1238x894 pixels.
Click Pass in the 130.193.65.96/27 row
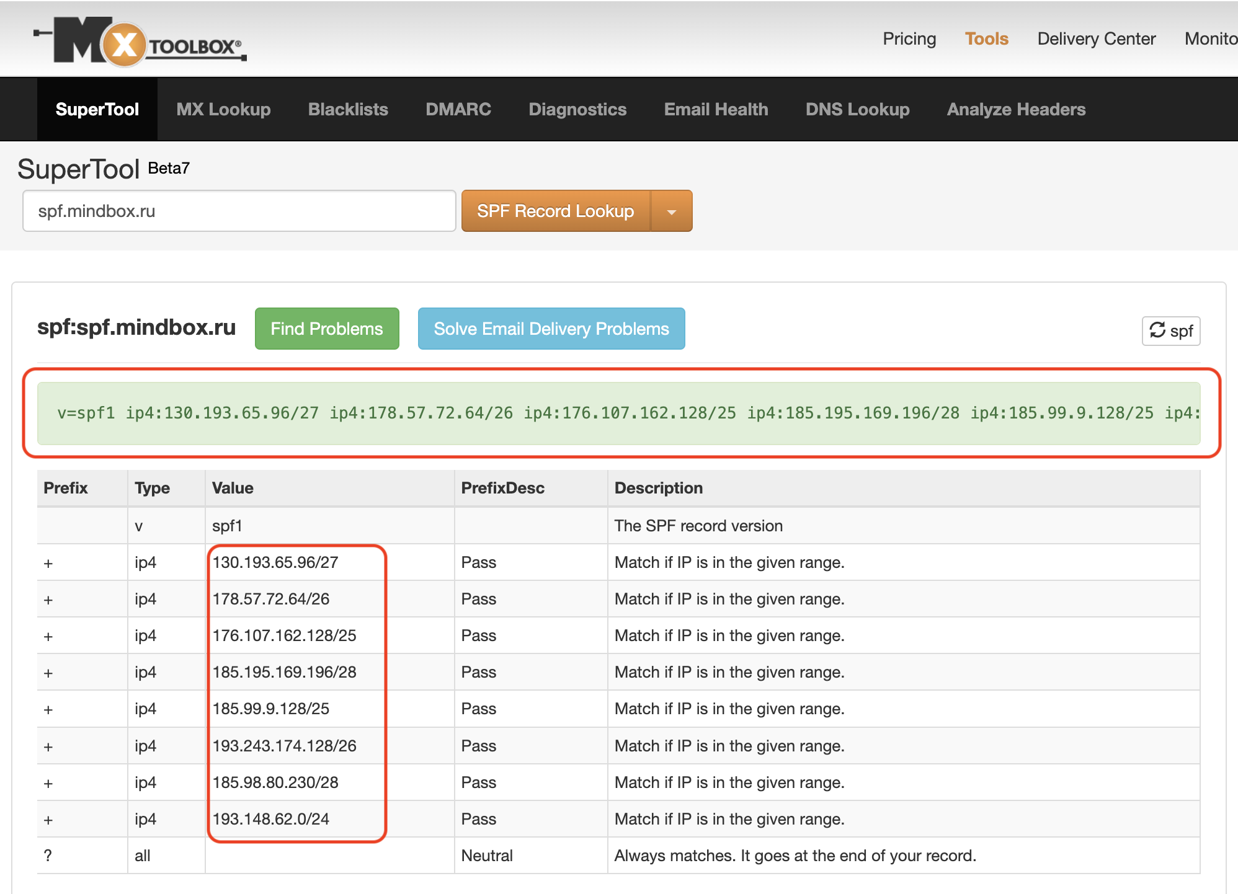coord(479,562)
